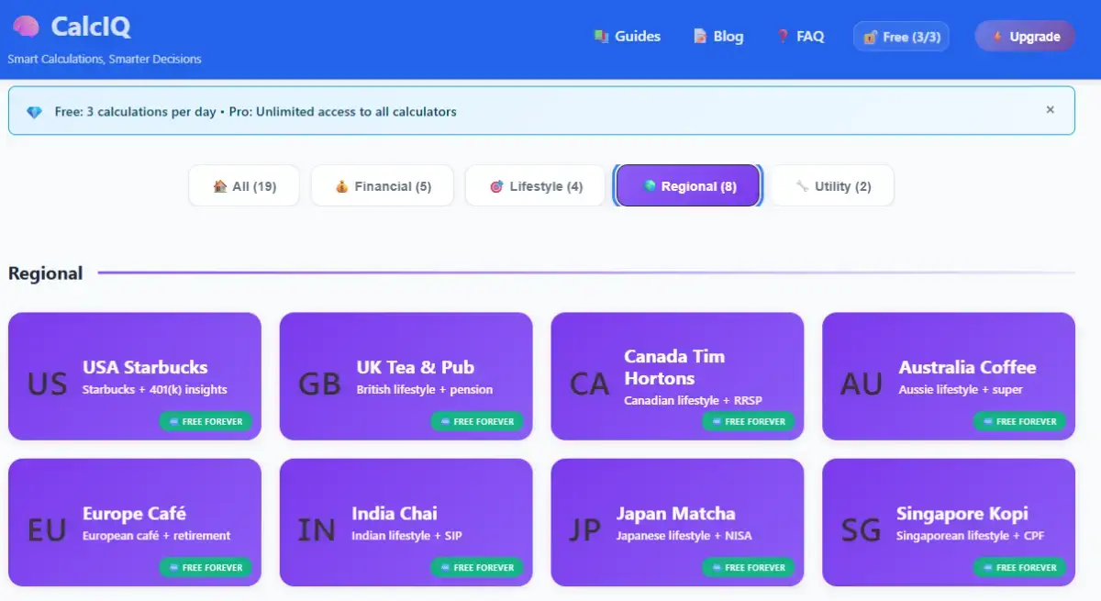
Task: Dismiss the free calculations banner
Action: (1051, 109)
